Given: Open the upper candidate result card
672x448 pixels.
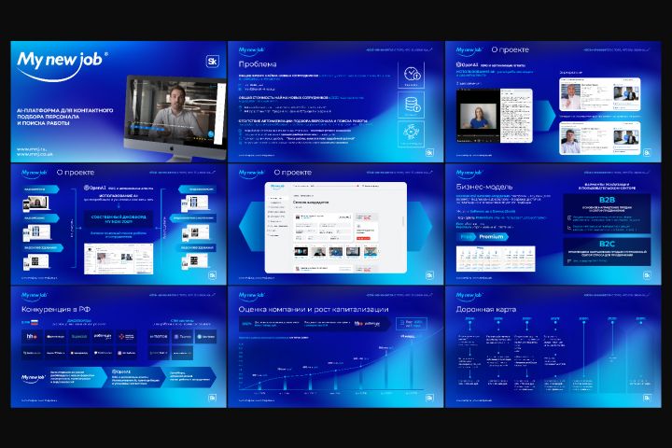Looking at the screenshot, I should pyautogui.click(x=599, y=94).
